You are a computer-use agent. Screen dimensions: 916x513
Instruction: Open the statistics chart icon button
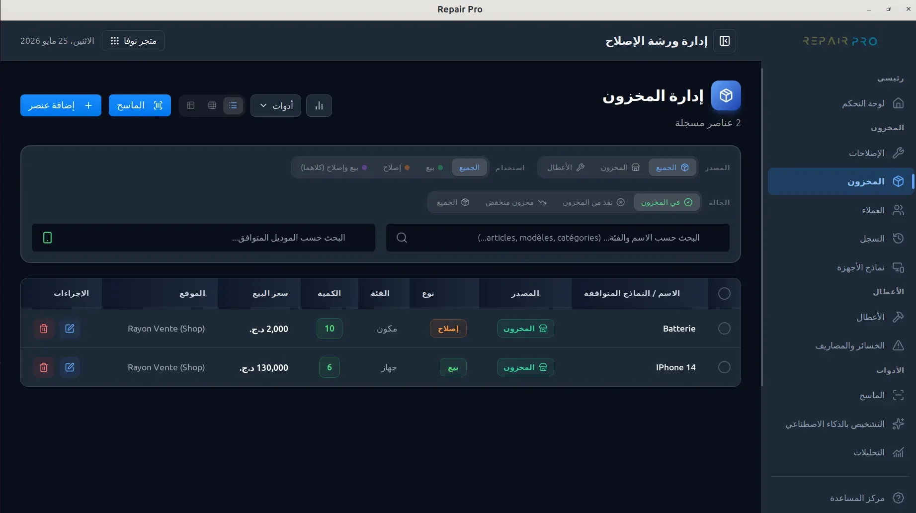coord(319,105)
